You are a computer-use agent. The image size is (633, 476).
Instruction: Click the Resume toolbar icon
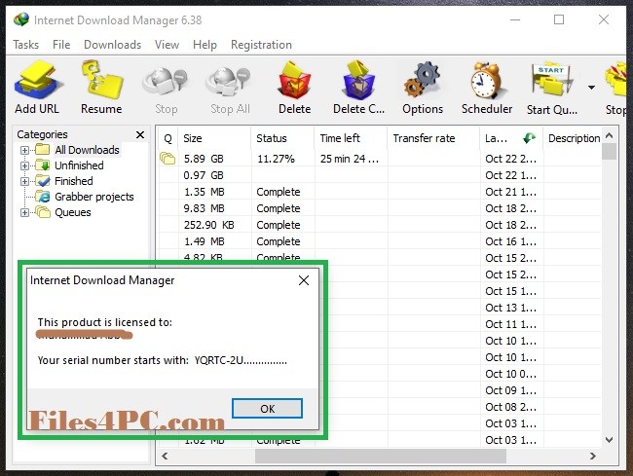click(101, 80)
